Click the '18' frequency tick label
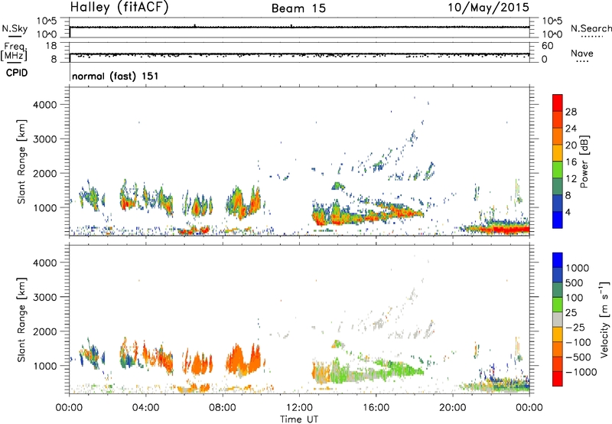Screen dimensions: 612x424 point(50,46)
